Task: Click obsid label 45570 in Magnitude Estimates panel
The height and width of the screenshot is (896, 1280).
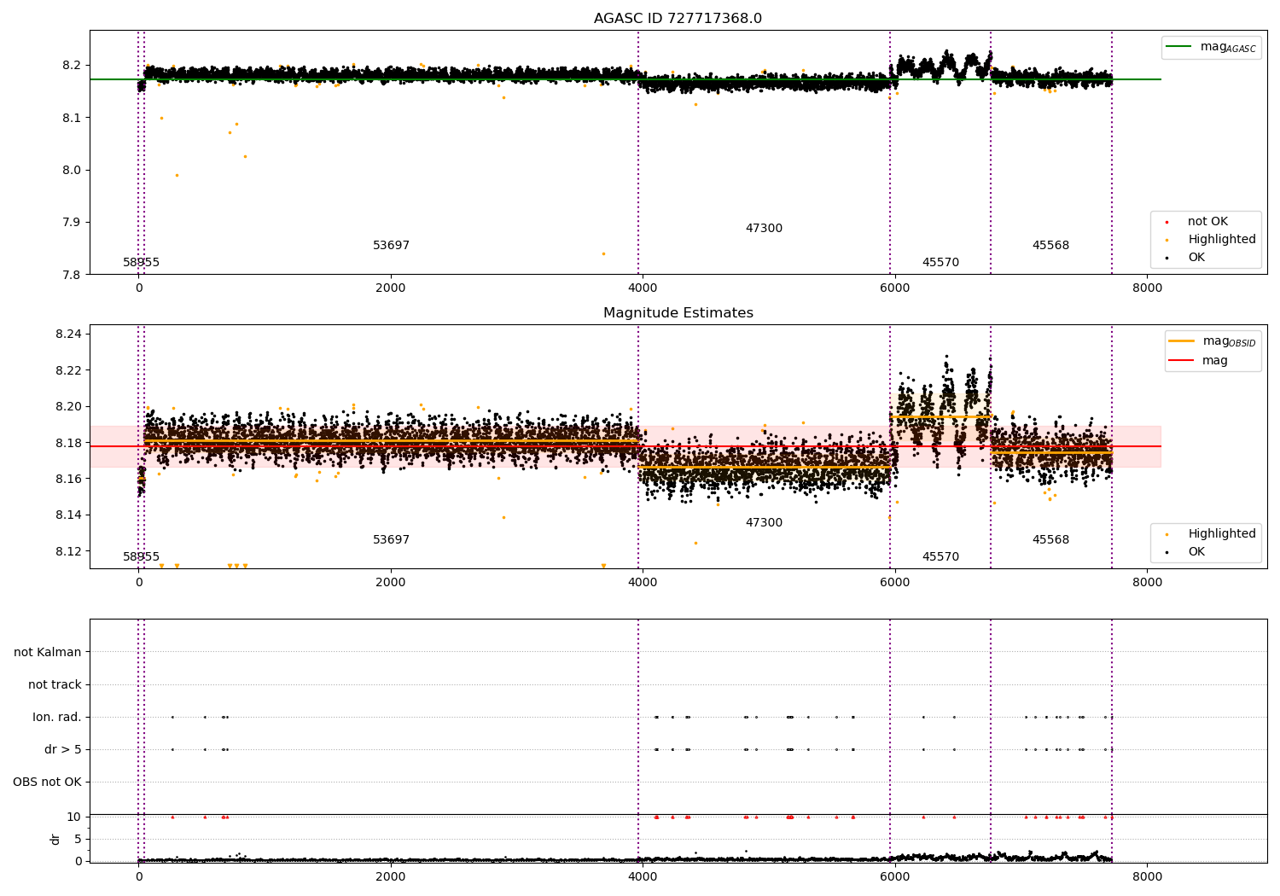Action: (x=940, y=557)
